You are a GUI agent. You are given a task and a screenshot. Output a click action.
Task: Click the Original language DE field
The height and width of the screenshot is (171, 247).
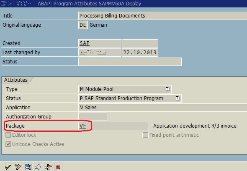click(x=83, y=25)
